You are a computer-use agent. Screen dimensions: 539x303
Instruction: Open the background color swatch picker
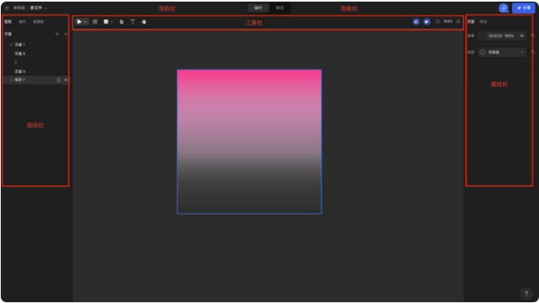(x=483, y=36)
